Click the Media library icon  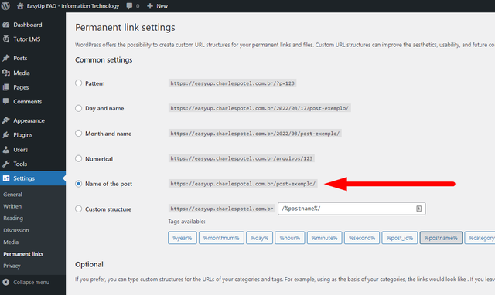(6, 73)
